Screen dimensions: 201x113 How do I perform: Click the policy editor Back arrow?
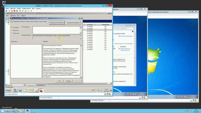[x=7, y=18]
